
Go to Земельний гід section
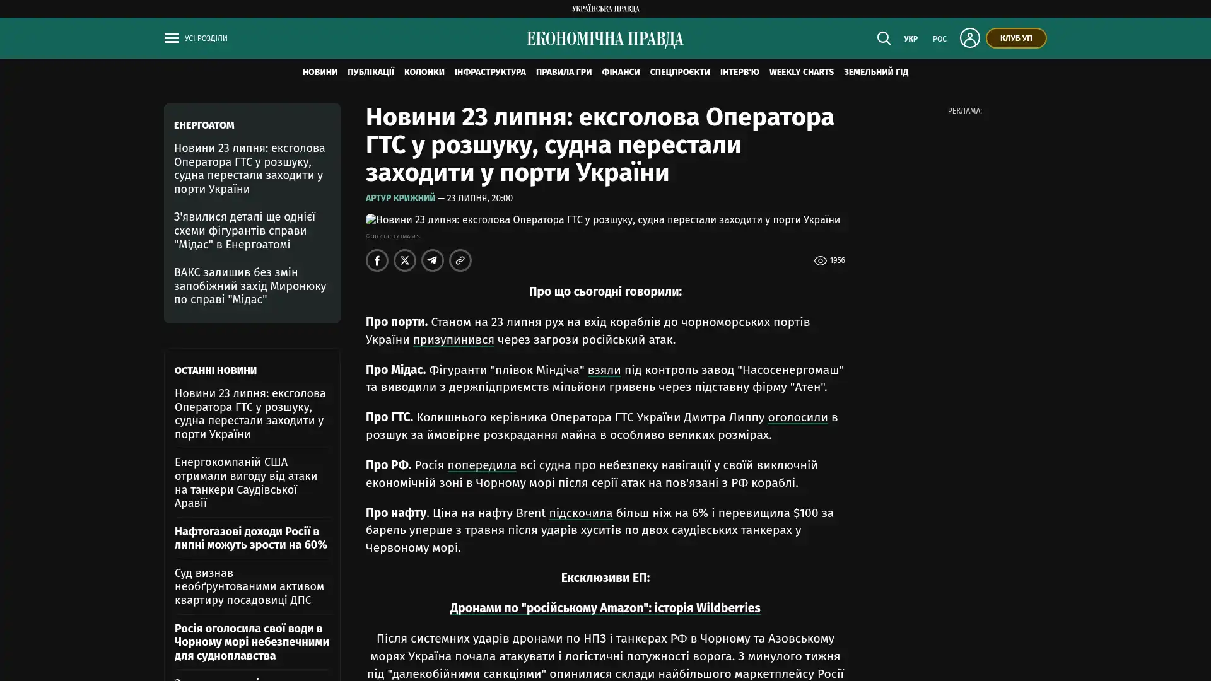point(876,73)
